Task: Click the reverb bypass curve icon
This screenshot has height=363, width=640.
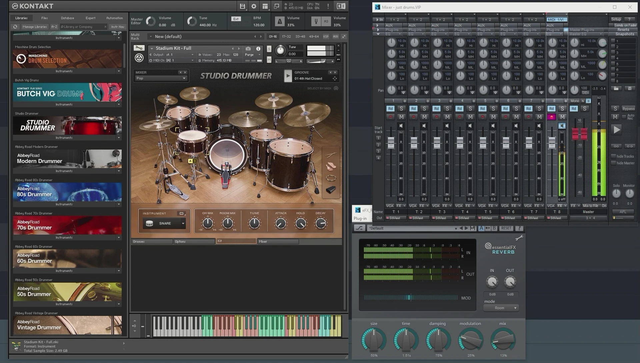Action: (359, 228)
